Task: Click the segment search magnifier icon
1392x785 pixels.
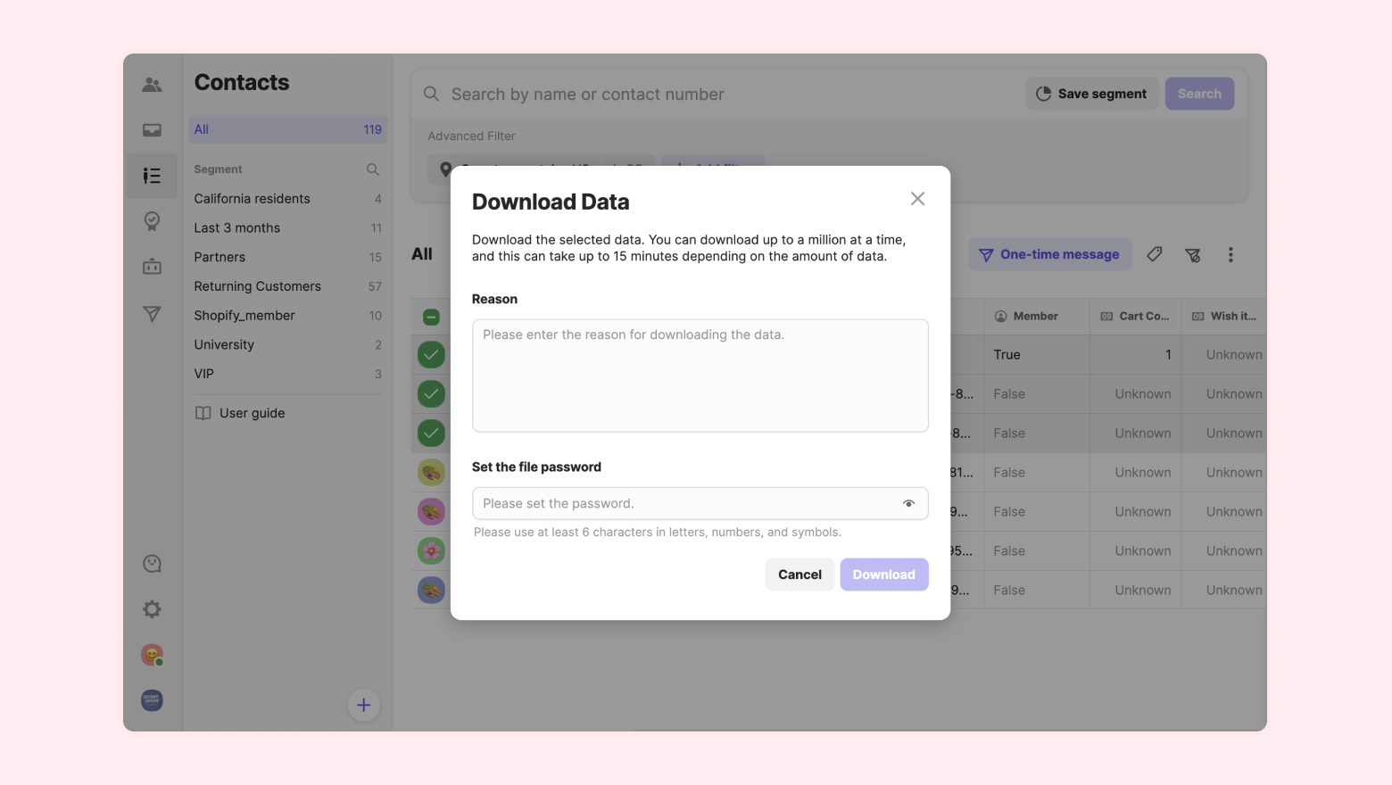Action: (x=372, y=169)
